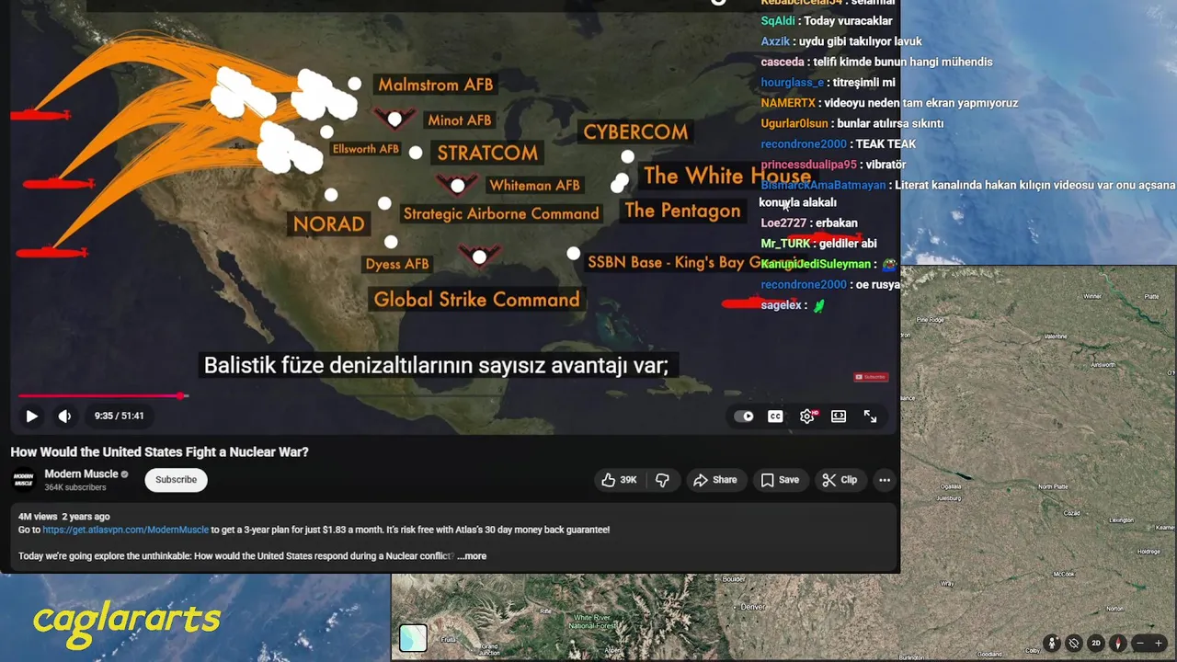Click the Denver label on the map
The height and width of the screenshot is (662, 1177).
(754, 608)
